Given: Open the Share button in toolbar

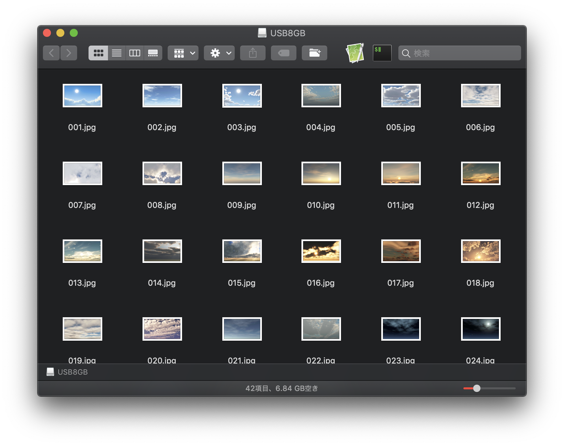Looking at the screenshot, I should (x=253, y=53).
